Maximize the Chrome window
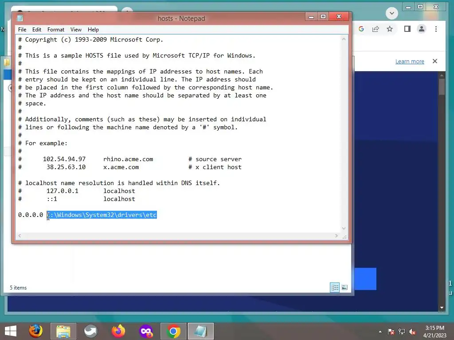Screen dimensions: 454x340 point(420,7)
